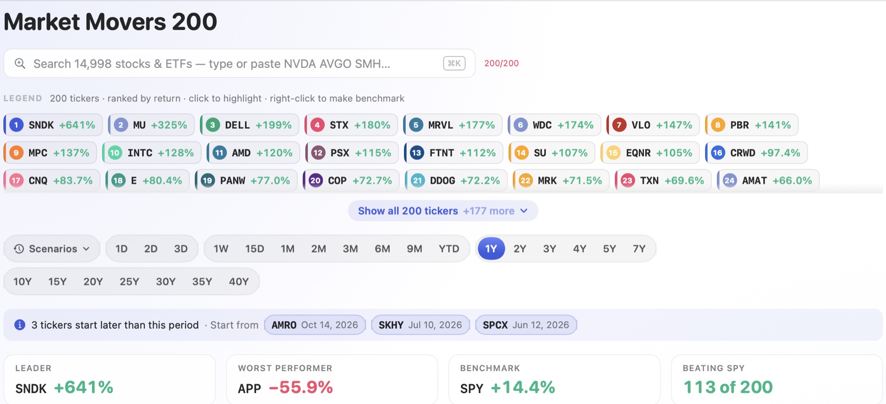Click the blue info icon beside tickers notice
886x404 pixels.
tap(19, 325)
